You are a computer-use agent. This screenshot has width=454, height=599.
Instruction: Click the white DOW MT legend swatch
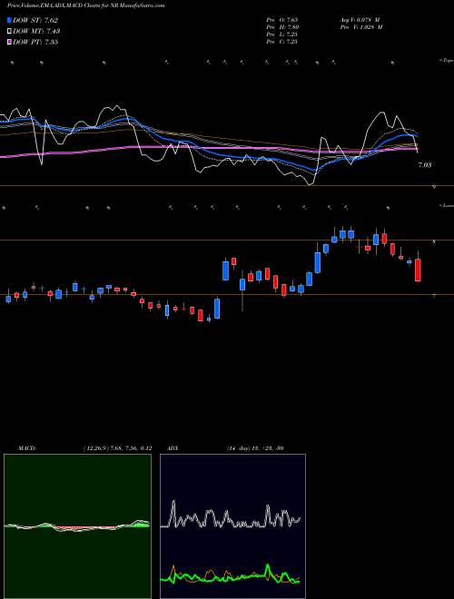(9, 32)
